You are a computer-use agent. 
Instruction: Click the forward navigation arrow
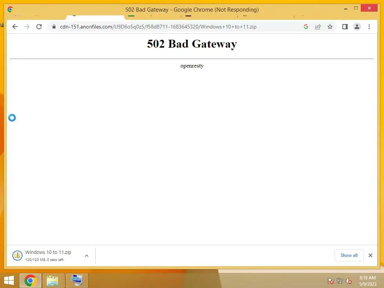[27, 27]
